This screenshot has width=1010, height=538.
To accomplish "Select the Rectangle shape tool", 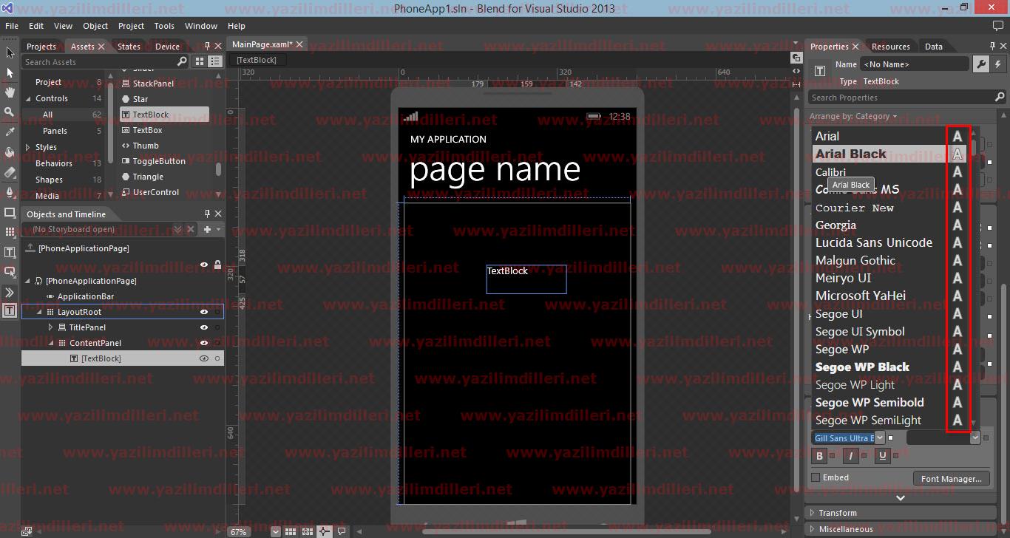I will click(x=10, y=212).
